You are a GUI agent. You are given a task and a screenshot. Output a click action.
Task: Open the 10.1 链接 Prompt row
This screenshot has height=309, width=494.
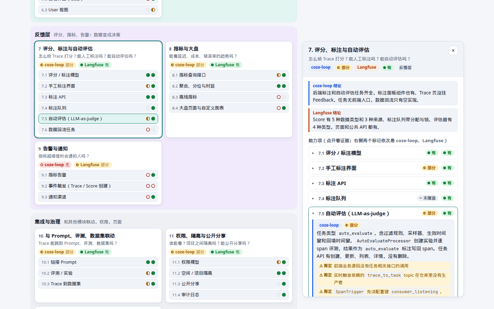click(98, 262)
